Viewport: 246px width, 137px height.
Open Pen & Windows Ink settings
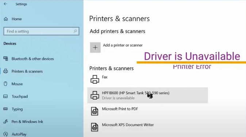tap(27, 121)
